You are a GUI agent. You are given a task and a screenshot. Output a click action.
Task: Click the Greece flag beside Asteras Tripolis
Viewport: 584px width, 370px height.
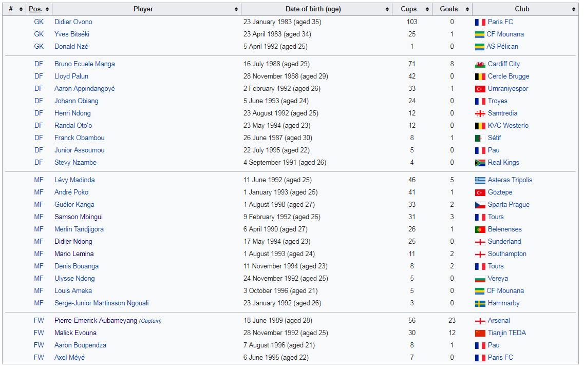[x=480, y=180]
